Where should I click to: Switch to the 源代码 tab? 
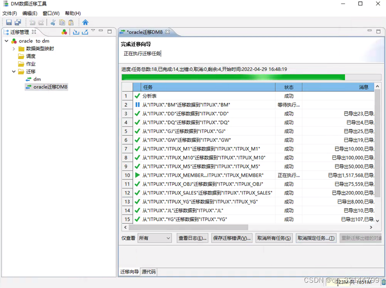coord(149,272)
